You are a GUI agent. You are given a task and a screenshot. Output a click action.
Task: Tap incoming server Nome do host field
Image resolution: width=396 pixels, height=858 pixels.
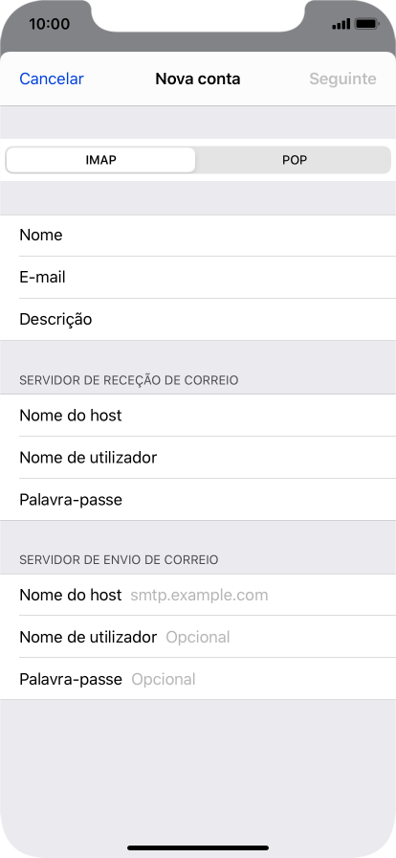coord(198,416)
